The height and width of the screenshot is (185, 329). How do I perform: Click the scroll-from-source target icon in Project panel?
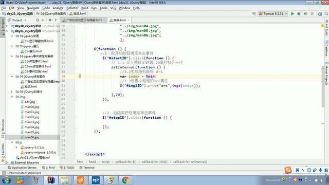[38, 20]
